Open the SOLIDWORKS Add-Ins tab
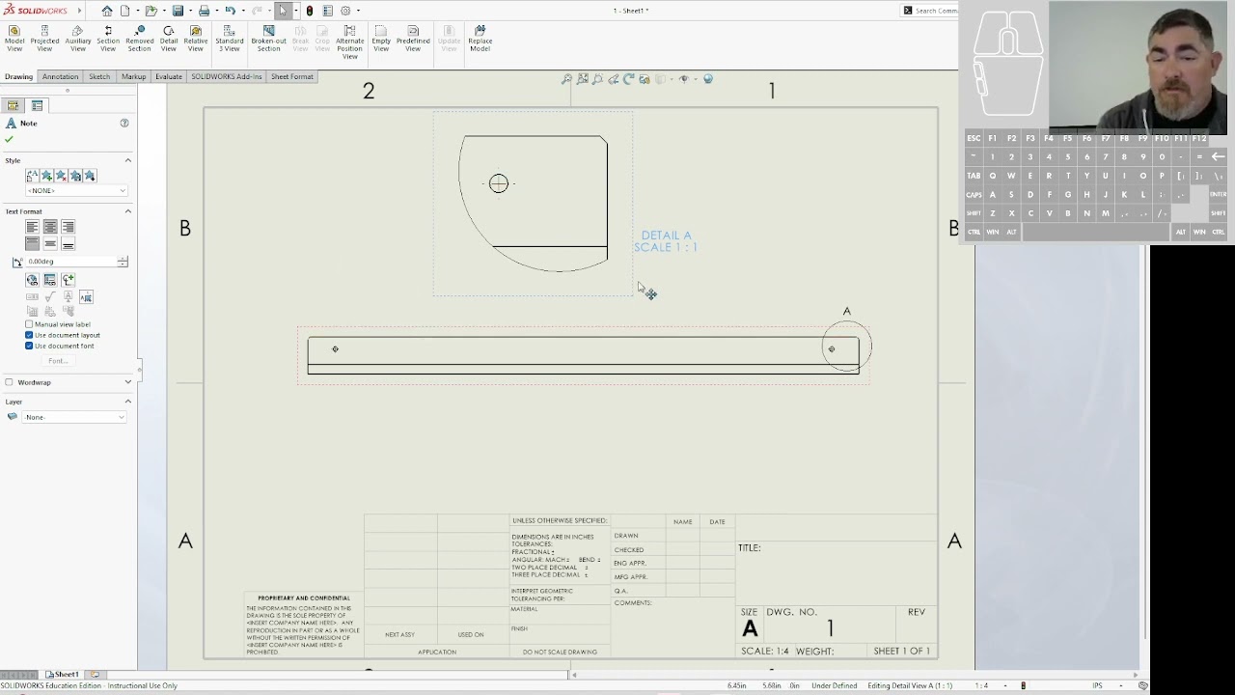The width and height of the screenshot is (1235, 695). point(227,76)
